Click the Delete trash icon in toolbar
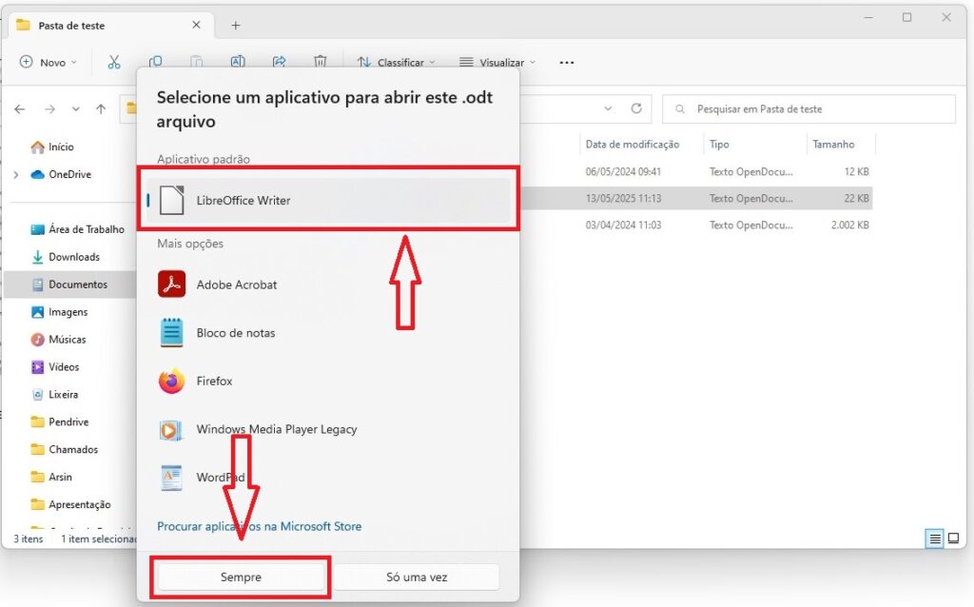 pos(321,62)
